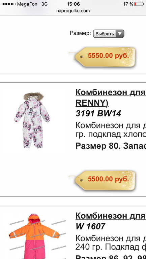Open the W 1607 комбинезон title link
Image resolution: width=146 pixels, height=259 pixels.
point(111,216)
